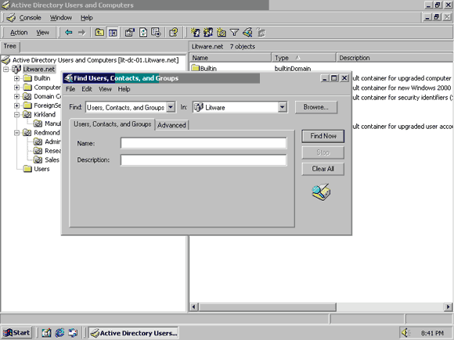Click the Find dialog title bar icon
This screenshot has height=340, width=454.
click(x=68, y=78)
